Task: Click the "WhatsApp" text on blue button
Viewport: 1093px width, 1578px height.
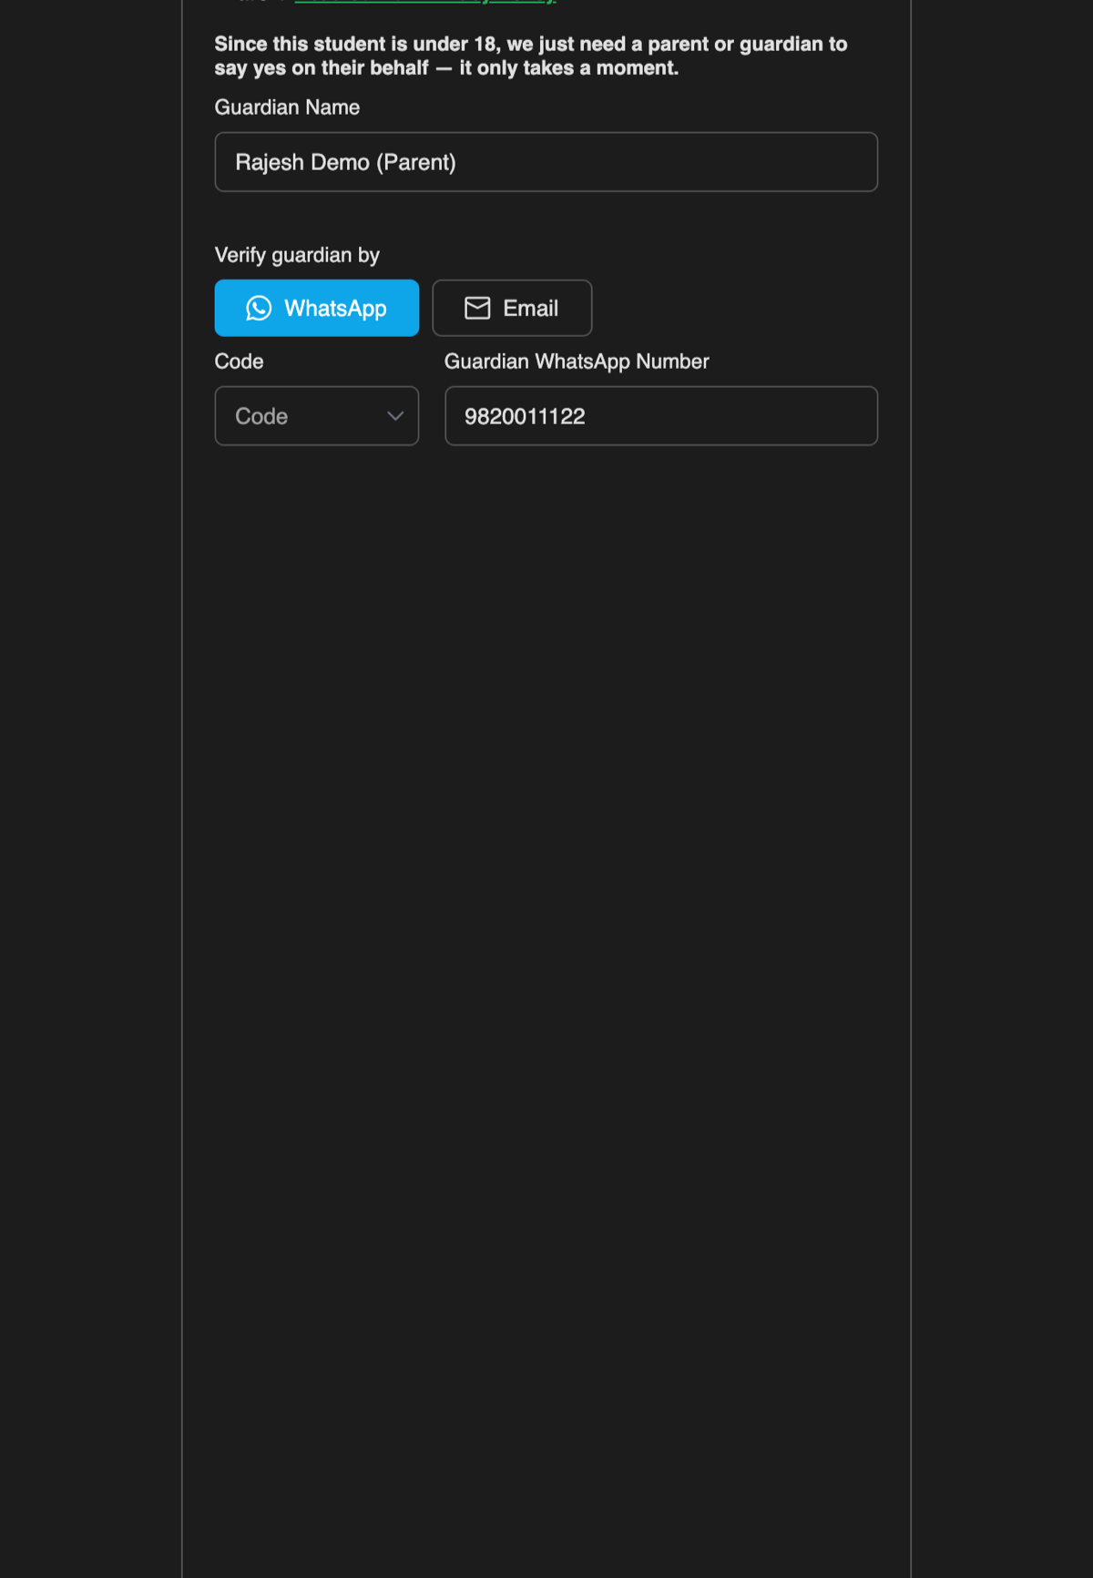Action: [x=335, y=309]
